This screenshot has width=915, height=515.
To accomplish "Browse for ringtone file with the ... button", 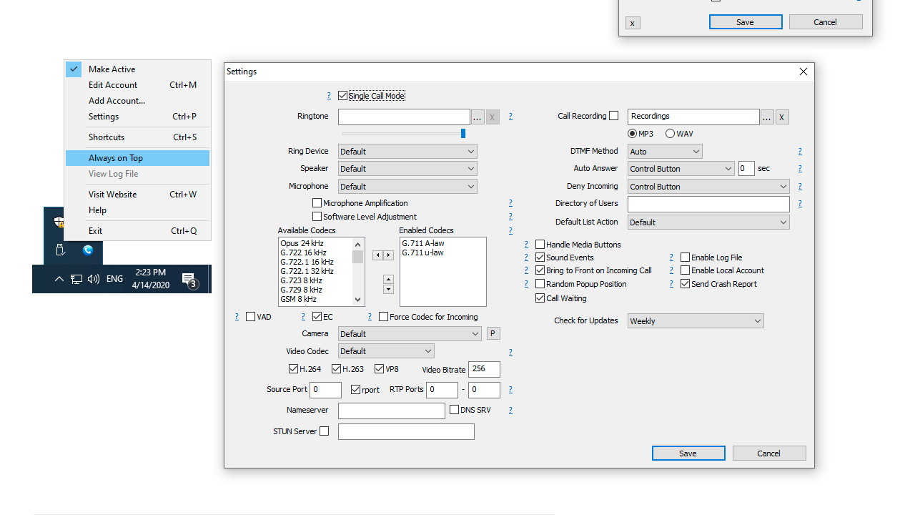I will point(478,117).
